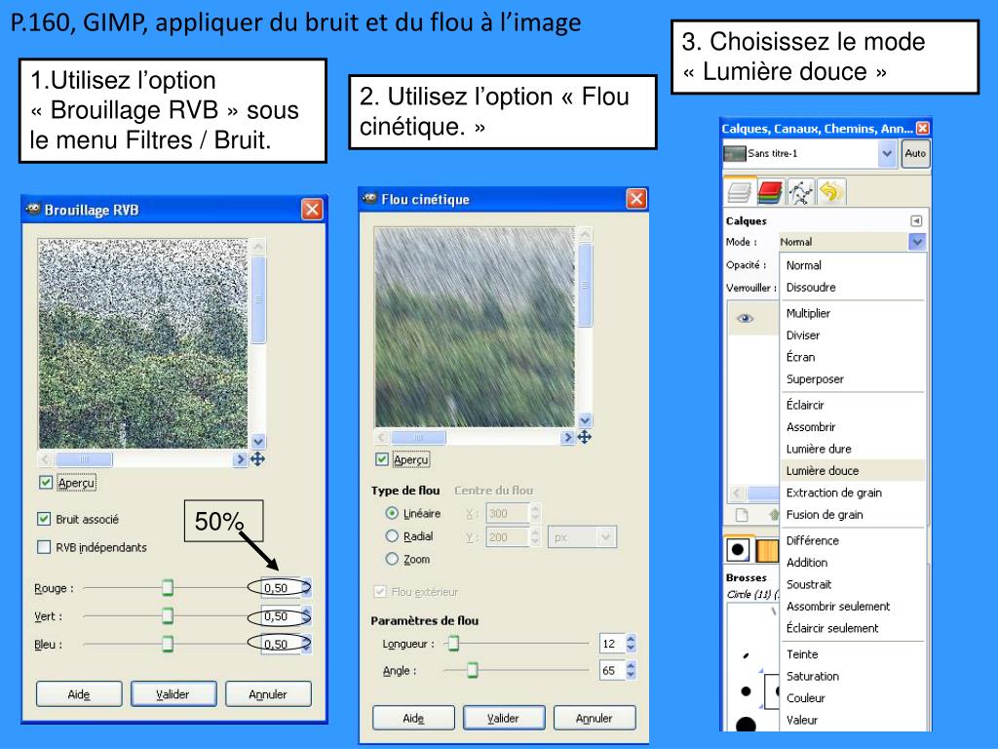The height and width of the screenshot is (749, 998).
Task: Select the Radial blur type
Action: click(392, 536)
